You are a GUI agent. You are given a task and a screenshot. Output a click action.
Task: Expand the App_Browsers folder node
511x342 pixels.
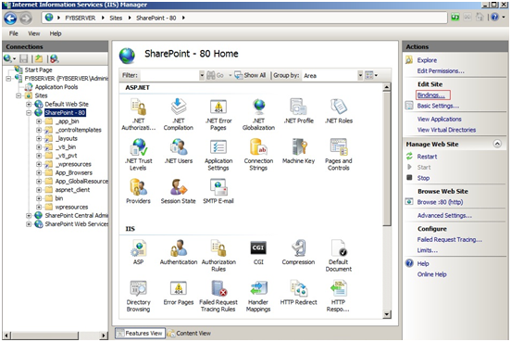[39, 173]
